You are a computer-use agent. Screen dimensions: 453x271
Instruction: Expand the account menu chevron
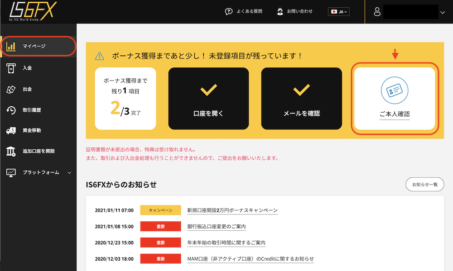(x=443, y=12)
